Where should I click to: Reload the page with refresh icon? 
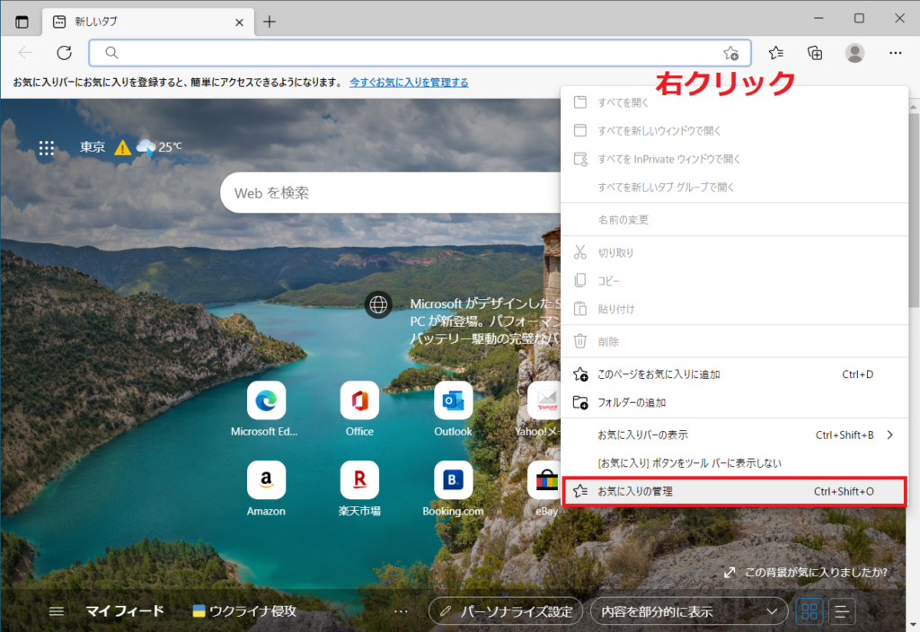64,53
